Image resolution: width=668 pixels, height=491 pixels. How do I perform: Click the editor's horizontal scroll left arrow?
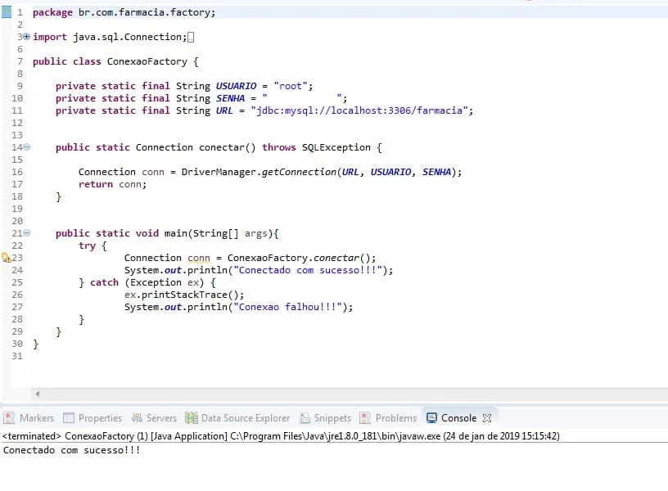click(x=37, y=394)
